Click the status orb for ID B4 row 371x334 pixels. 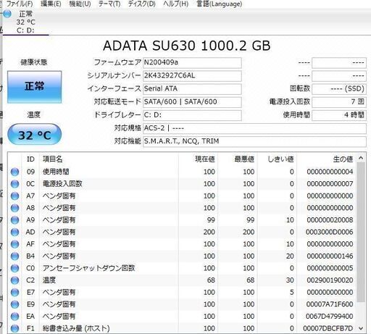click(14, 256)
